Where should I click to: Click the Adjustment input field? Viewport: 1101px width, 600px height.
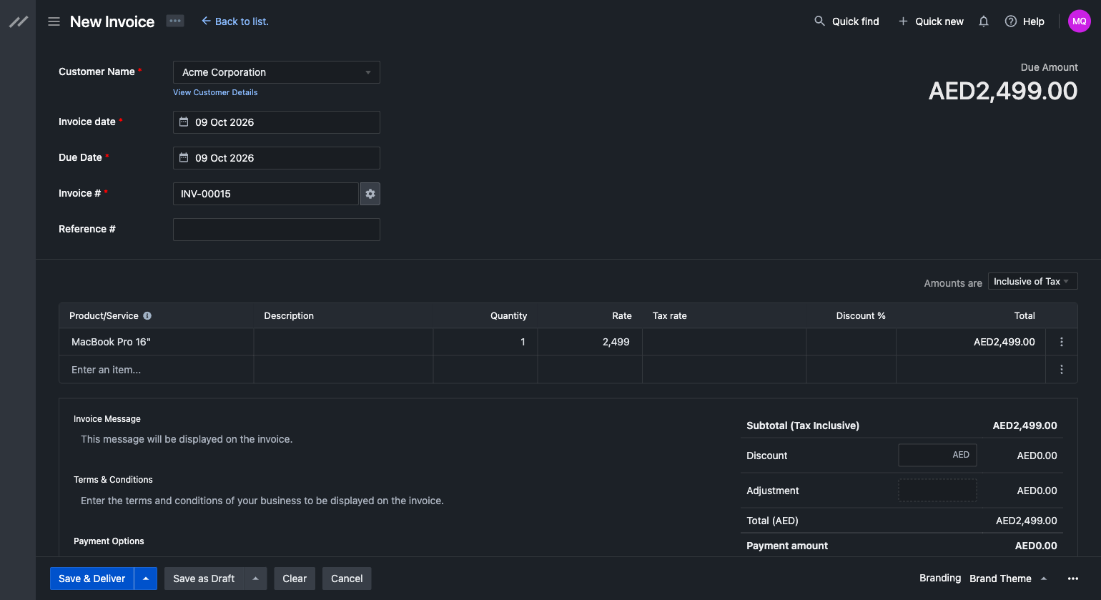[937, 491]
